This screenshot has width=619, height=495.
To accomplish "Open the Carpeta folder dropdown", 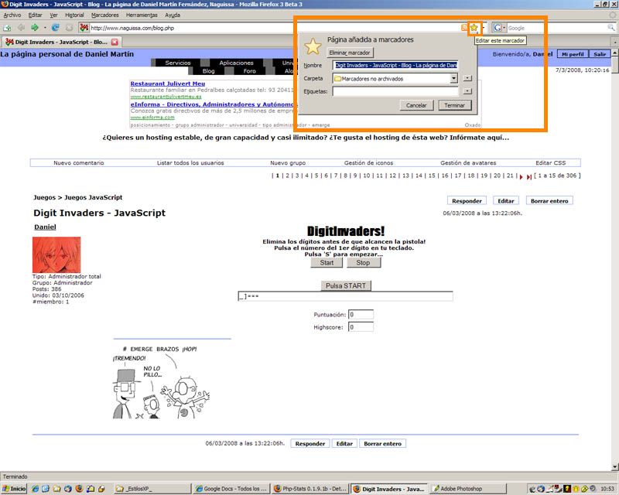I will click(x=453, y=78).
